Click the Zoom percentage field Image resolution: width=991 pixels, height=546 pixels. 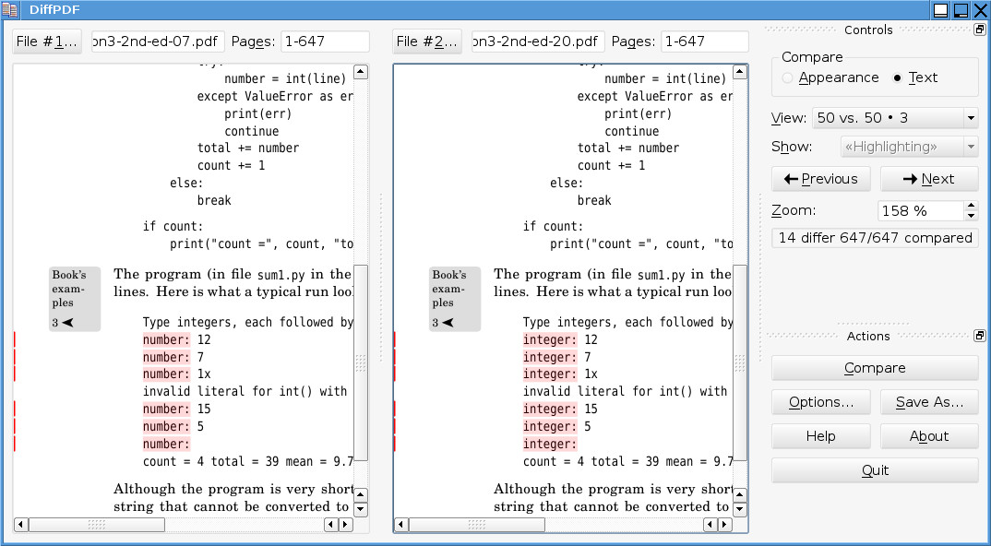pos(921,210)
